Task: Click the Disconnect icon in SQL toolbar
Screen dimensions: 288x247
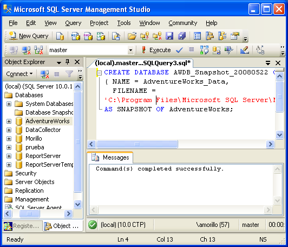Action: [27, 50]
